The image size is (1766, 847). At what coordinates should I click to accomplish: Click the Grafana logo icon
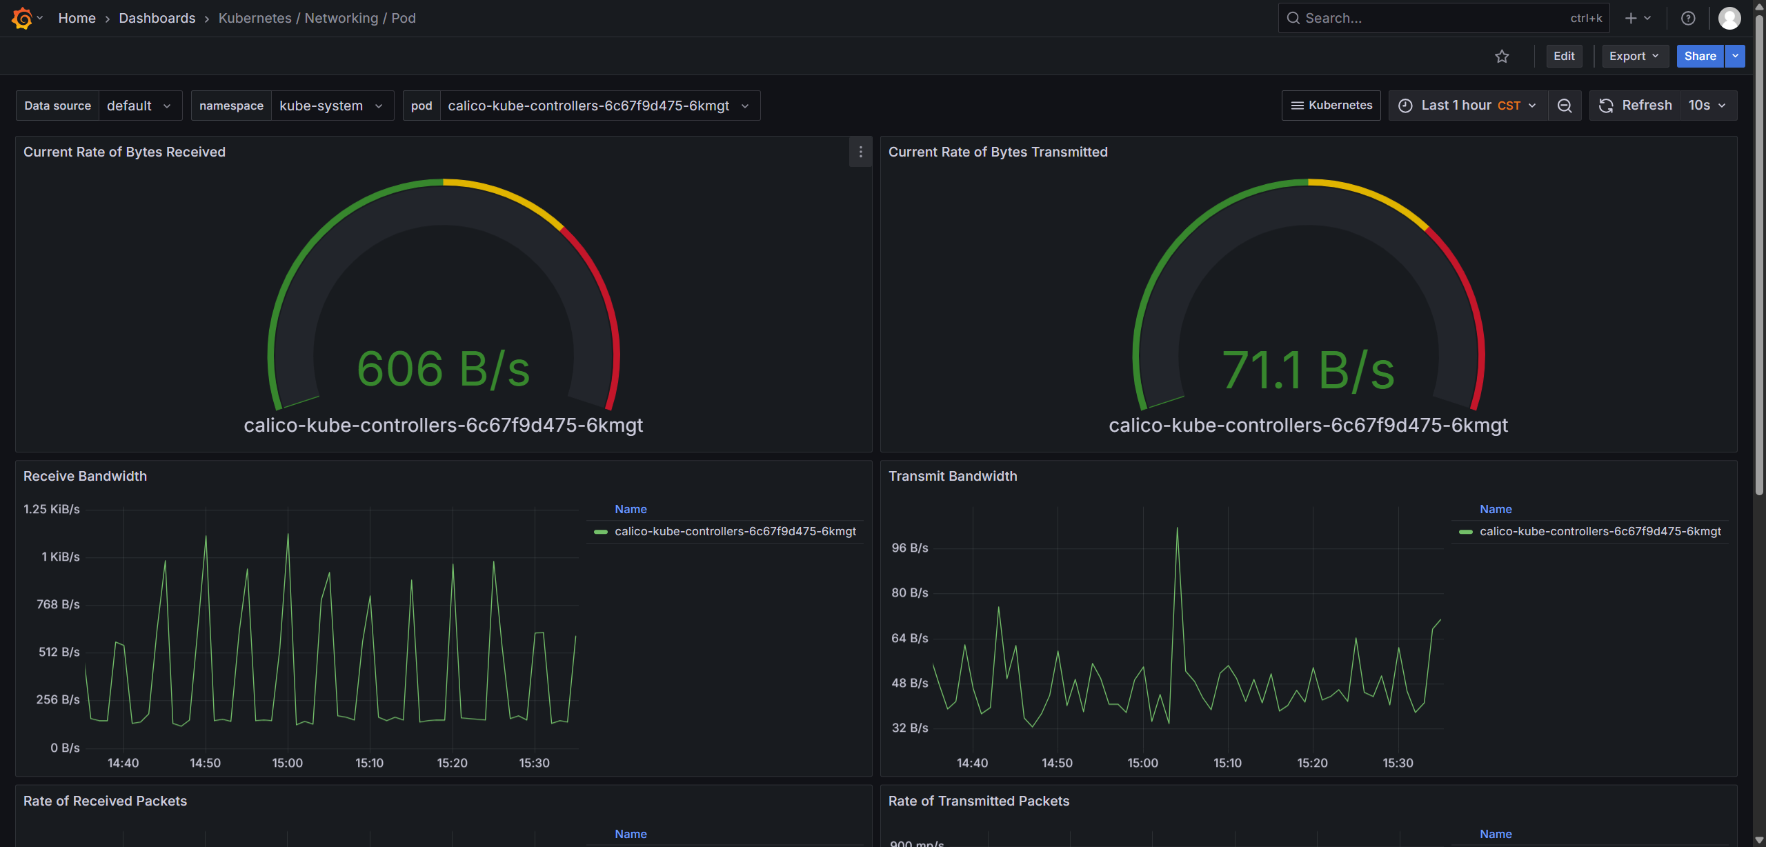(x=22, y=18)
